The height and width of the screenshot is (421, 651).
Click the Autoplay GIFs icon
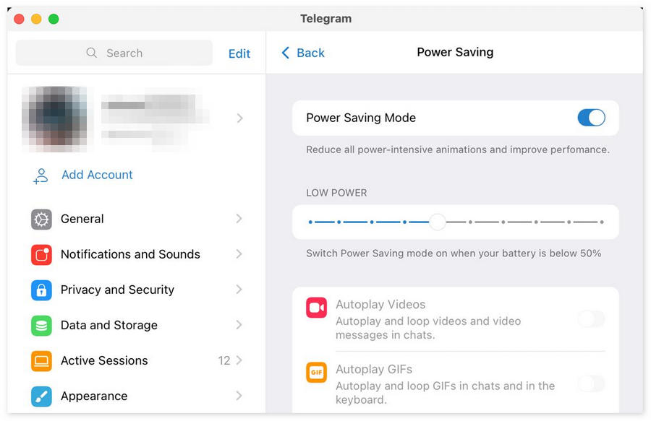[x=316, y=373]
